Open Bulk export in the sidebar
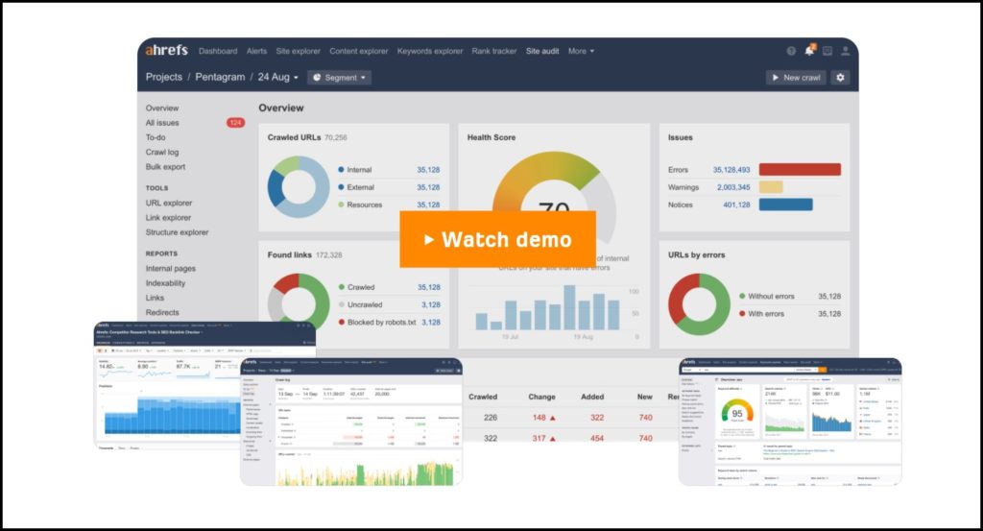 click(x=165, y=167)
